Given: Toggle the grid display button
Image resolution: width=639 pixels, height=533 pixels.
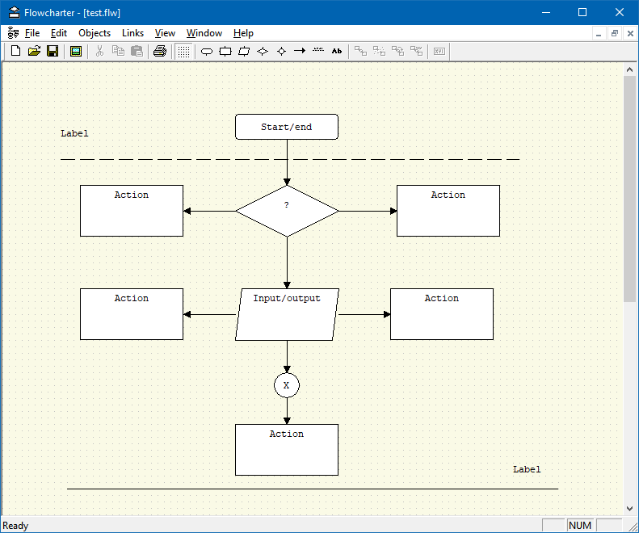Looking at the screenshot, I should [x=183, y=52].
